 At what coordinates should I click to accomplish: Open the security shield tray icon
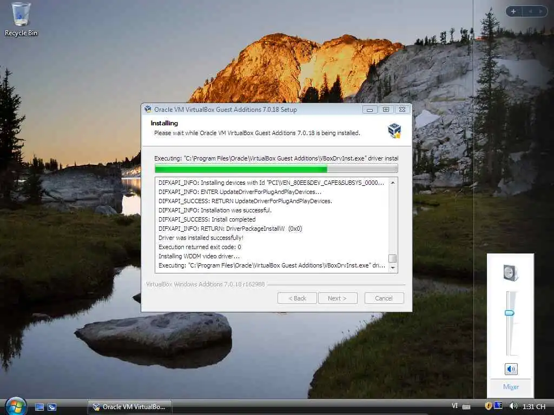tap(489, 406)
